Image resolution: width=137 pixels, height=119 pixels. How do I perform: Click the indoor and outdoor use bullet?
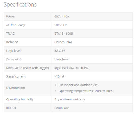click(x=78, y=85)
